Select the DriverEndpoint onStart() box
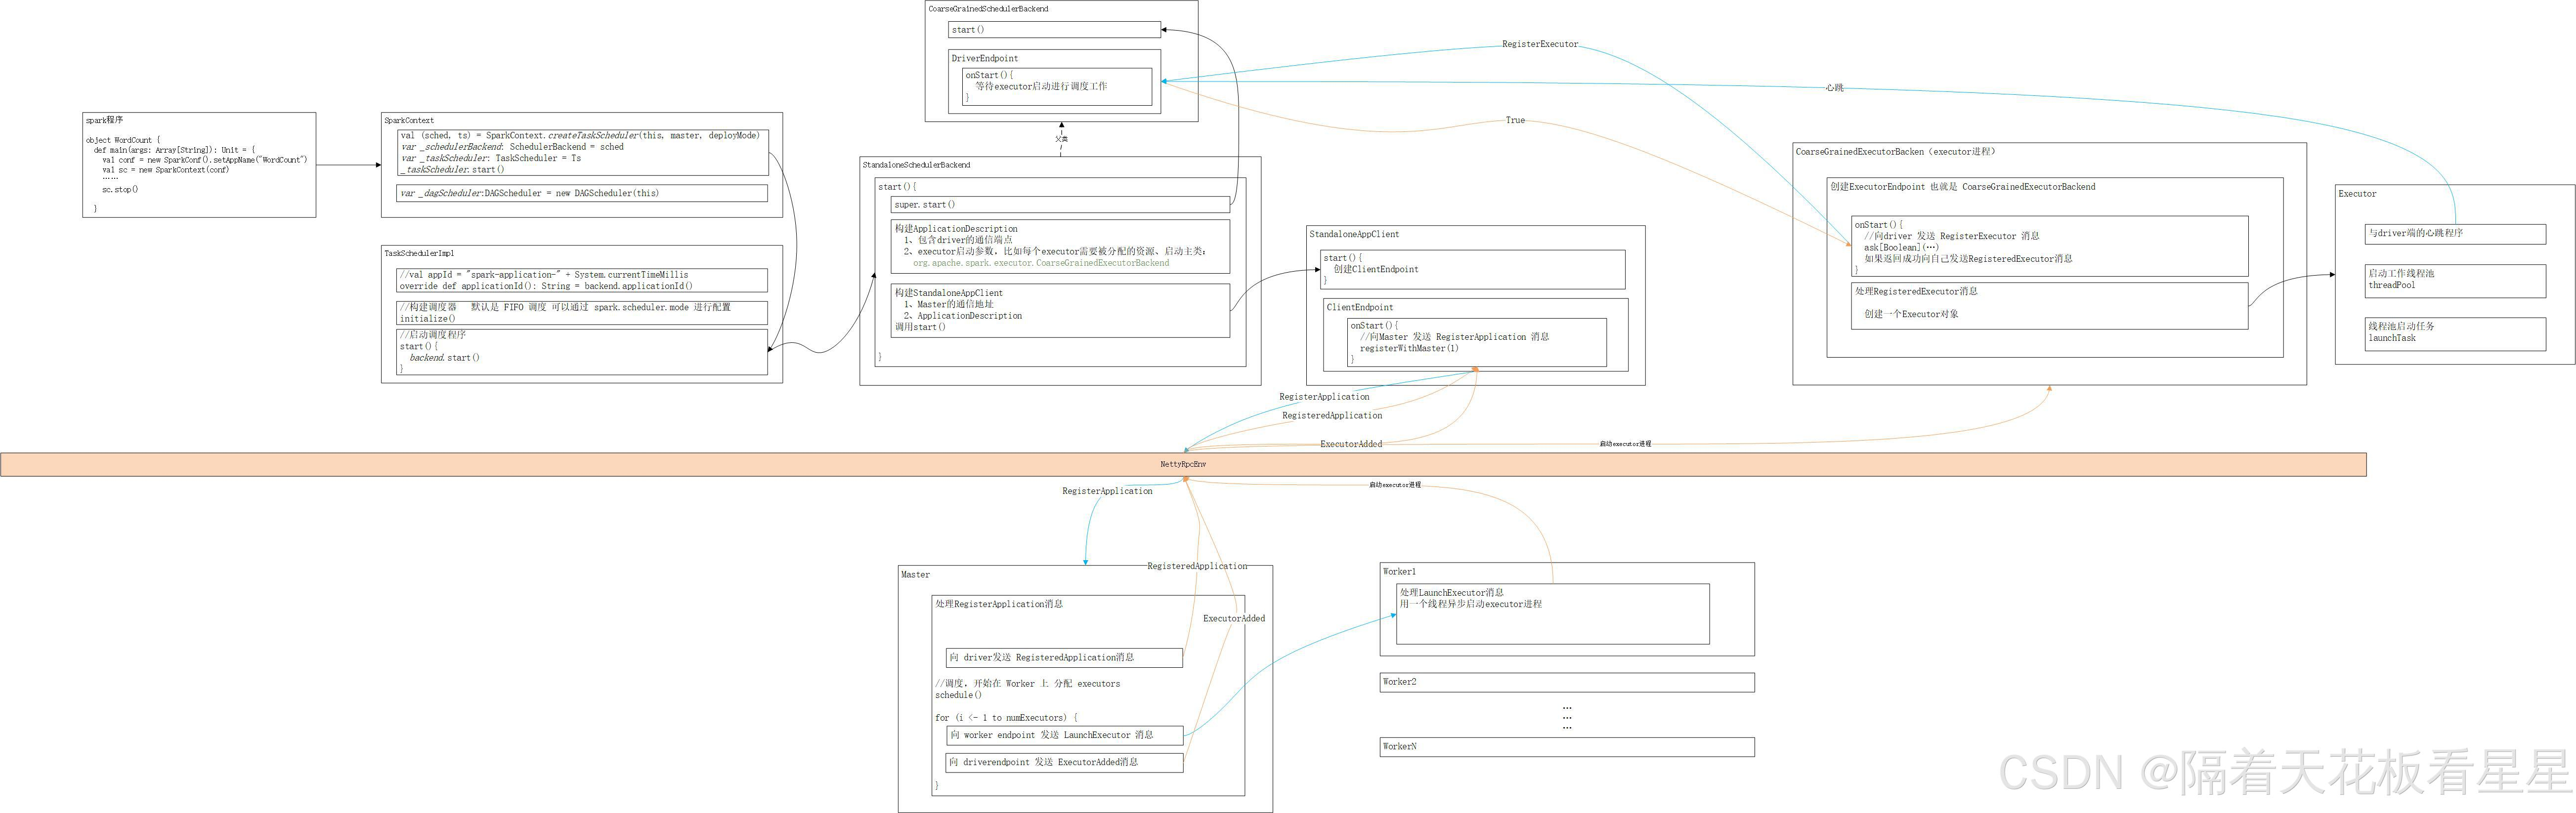The image size is (2576, 813). click(1057, 87)
